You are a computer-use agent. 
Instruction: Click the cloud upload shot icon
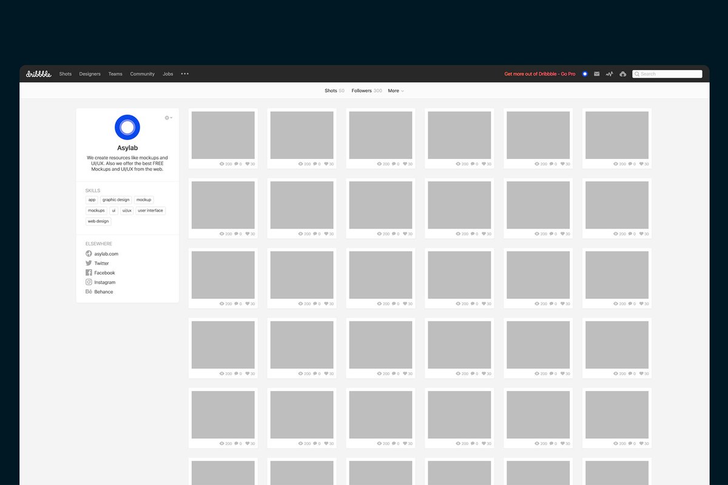622,74
